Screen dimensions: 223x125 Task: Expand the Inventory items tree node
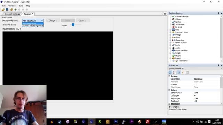tap(170, 32)
